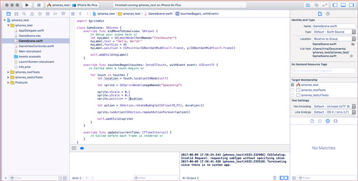358x181 pixels.
Task: Go forward in editor history
Action: (x=87, y=14)
